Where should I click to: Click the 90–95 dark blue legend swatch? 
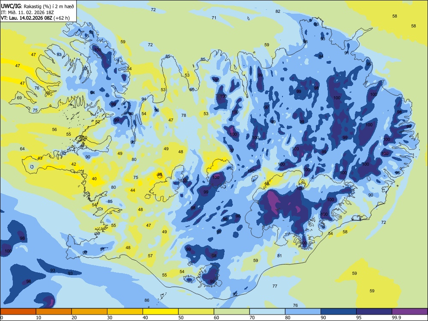pyautogui.click(x=339, y=312)
